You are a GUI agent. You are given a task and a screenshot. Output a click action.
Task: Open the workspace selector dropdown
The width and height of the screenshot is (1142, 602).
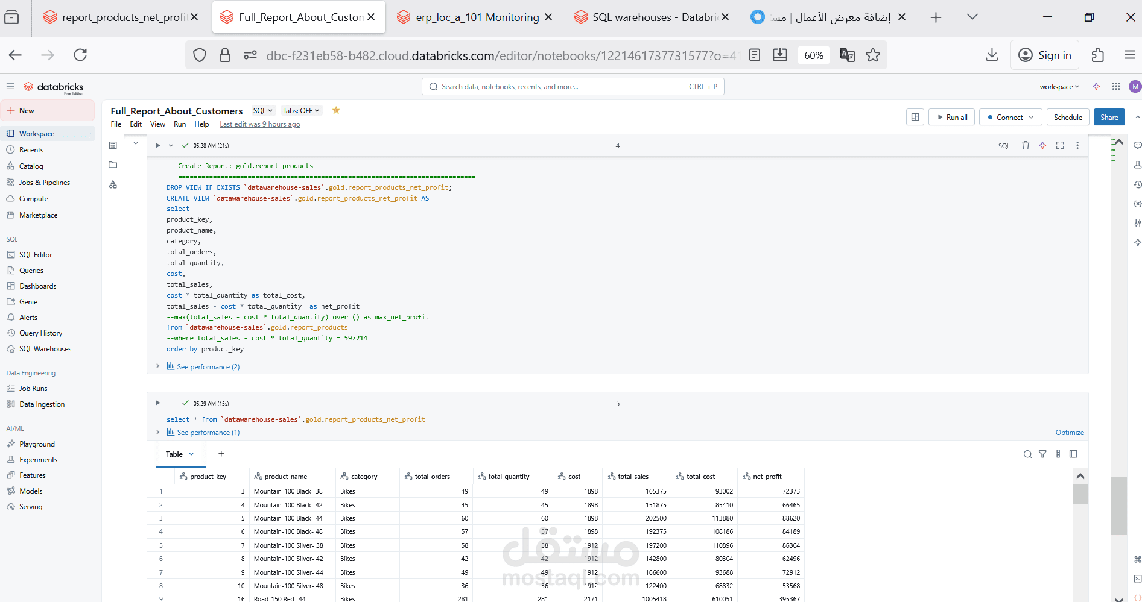click(1059, 87)
